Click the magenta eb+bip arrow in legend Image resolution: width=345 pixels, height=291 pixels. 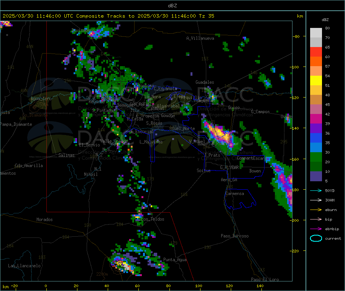(x=316, y=229)
